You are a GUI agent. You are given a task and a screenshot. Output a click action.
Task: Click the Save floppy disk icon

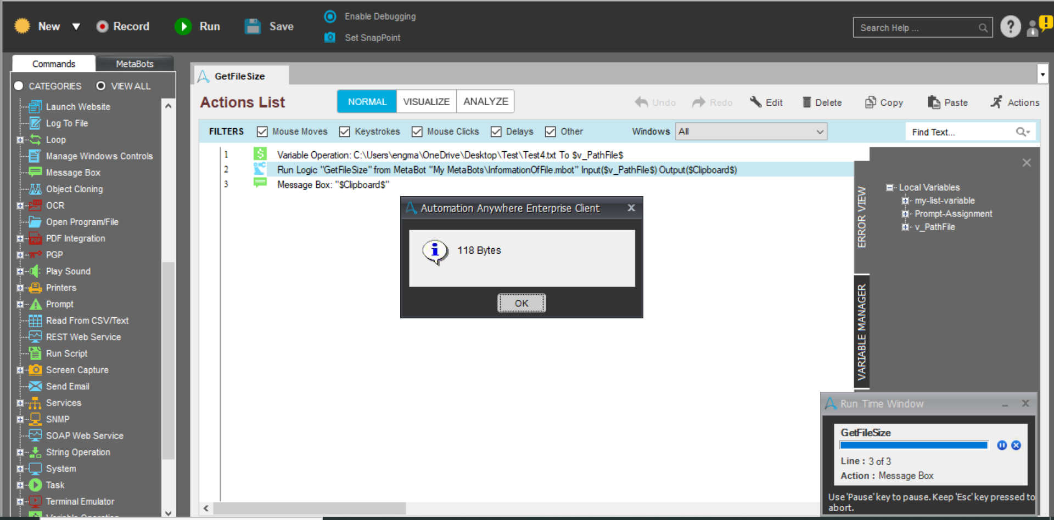[x=253, y=26]
